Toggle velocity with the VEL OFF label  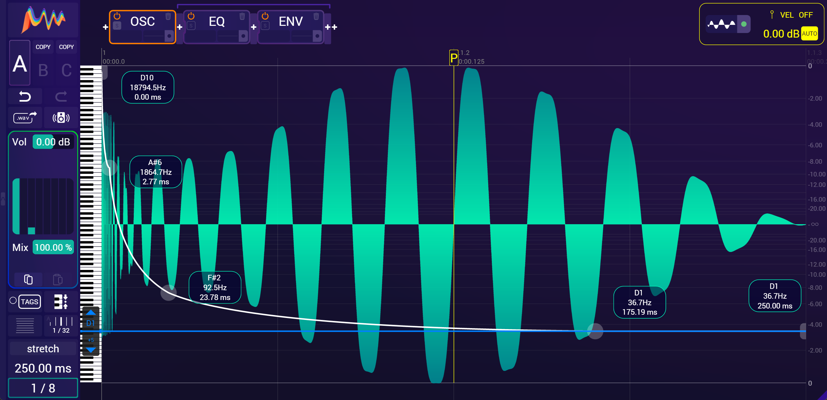pyautogui.click(x=796, y=15)
